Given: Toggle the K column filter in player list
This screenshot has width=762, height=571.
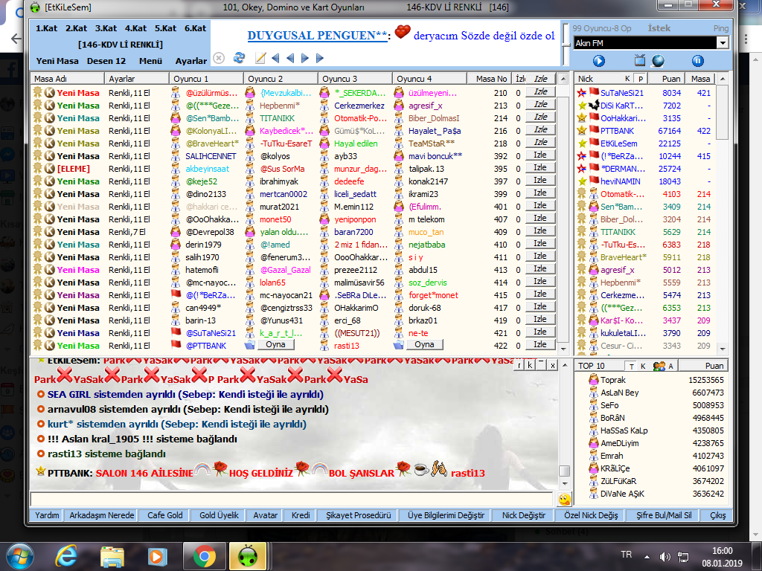Looking at the screenshot, I should [627, 79].
